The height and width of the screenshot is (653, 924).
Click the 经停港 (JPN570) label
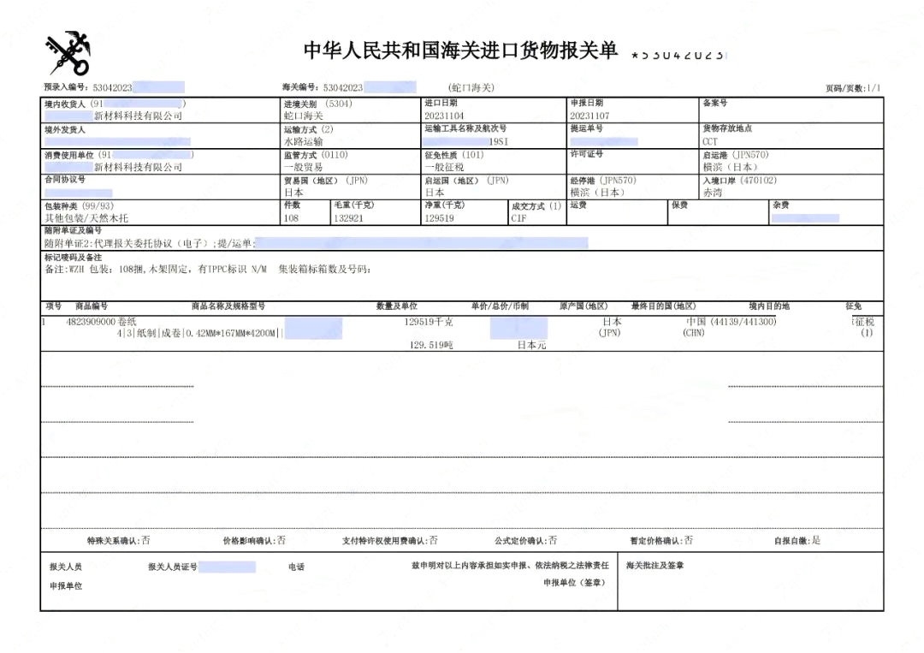603,181
